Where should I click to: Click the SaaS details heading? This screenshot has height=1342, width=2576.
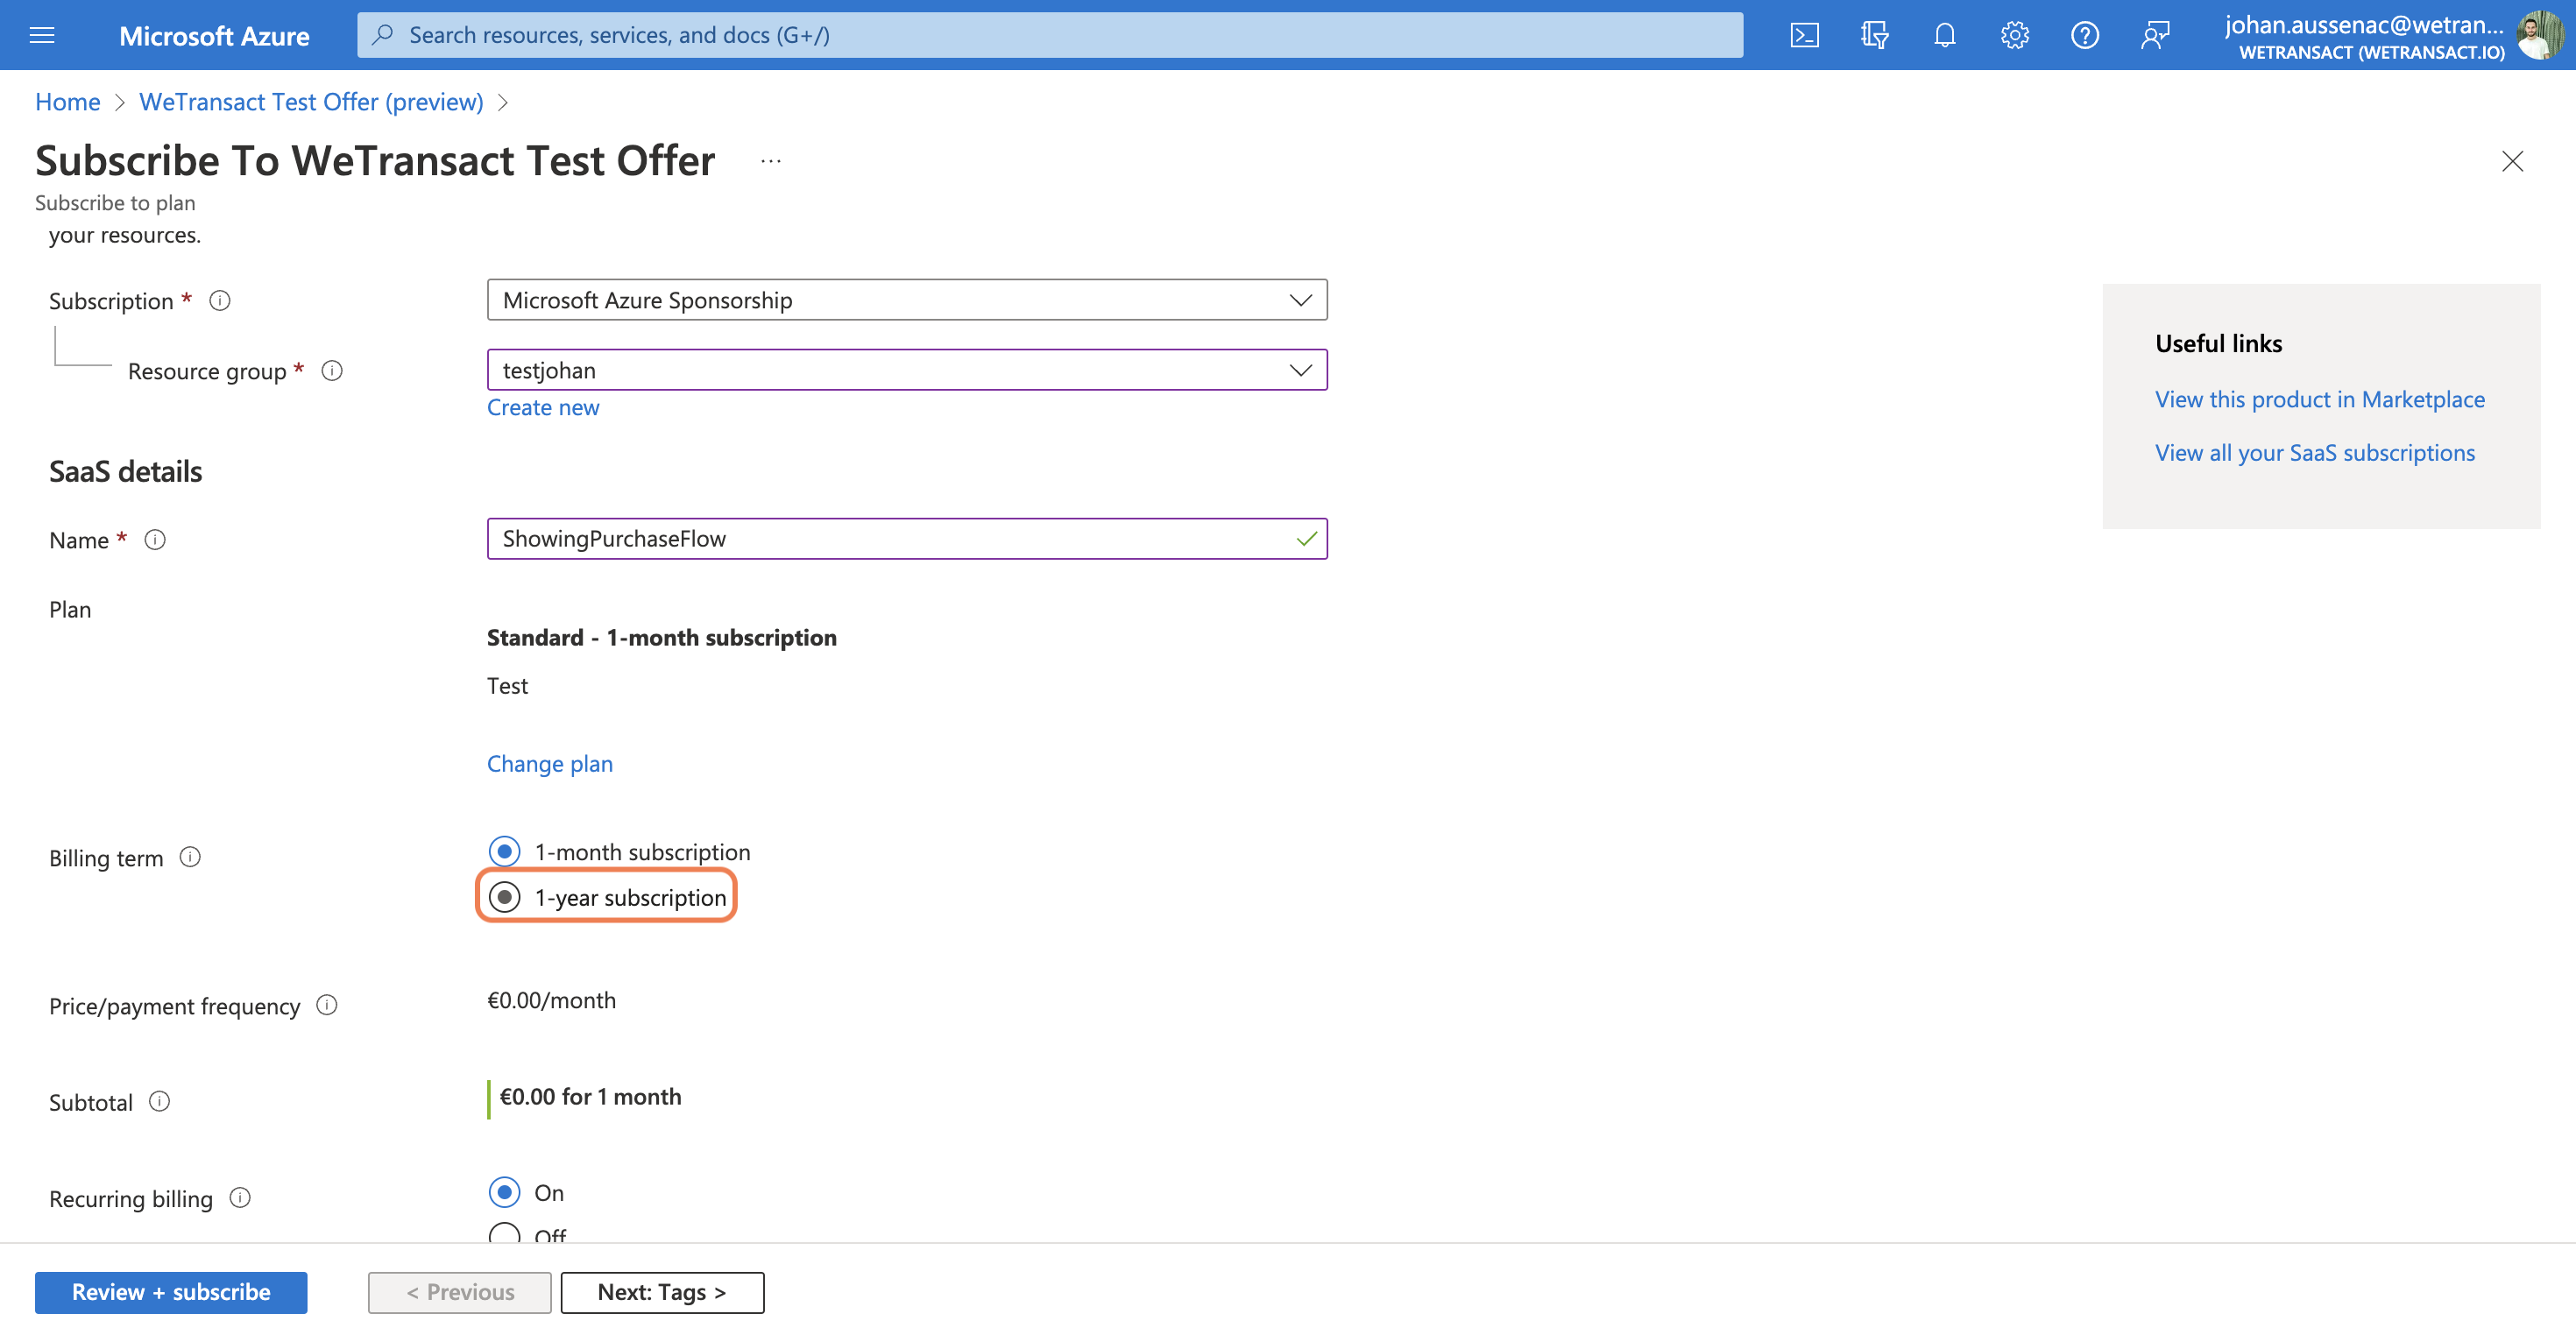click(x=125, y=471)
